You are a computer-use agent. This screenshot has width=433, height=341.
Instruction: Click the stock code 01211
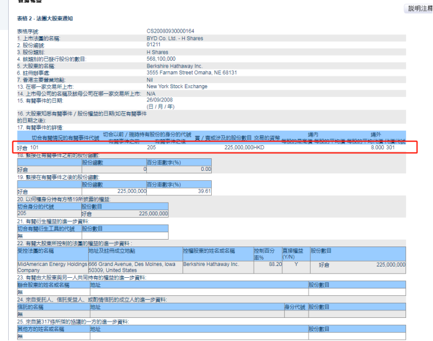coord(154,45)
